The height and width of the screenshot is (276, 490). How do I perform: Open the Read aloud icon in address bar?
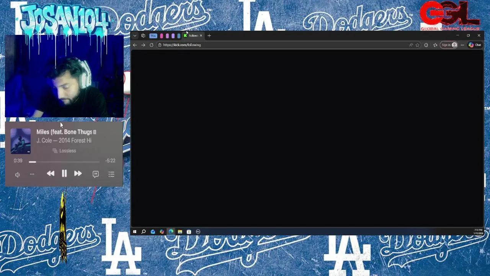pos(411,45)
